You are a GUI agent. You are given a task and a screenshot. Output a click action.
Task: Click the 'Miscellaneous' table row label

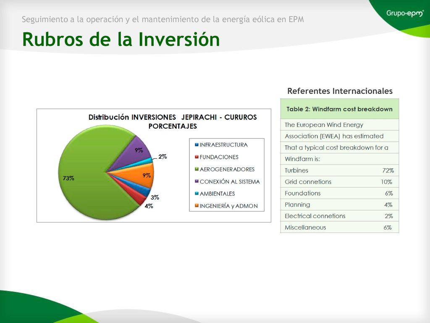(x=305, y=228)
